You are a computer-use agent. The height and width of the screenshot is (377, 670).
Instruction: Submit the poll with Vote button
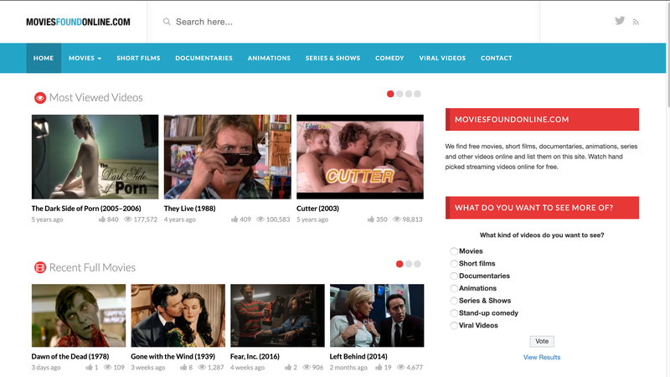[x=542, y=341]
